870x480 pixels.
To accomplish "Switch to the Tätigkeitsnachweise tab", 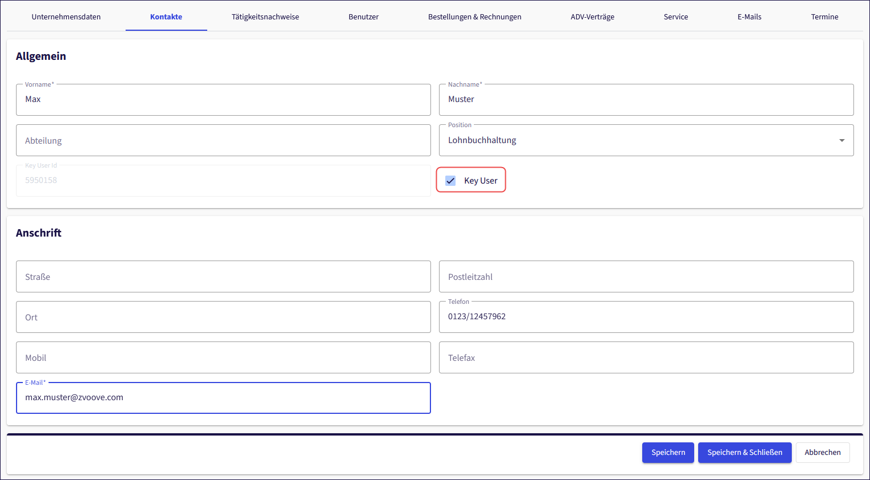I will (265, 17).
